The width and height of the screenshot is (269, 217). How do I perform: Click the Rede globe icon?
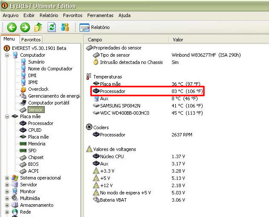pos(15,212)
